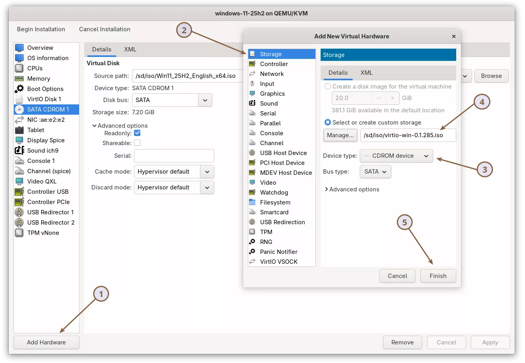Viewport: 525px width, 363px height.
Task: Select the Sound ich9 device icon
Action: 19,150
